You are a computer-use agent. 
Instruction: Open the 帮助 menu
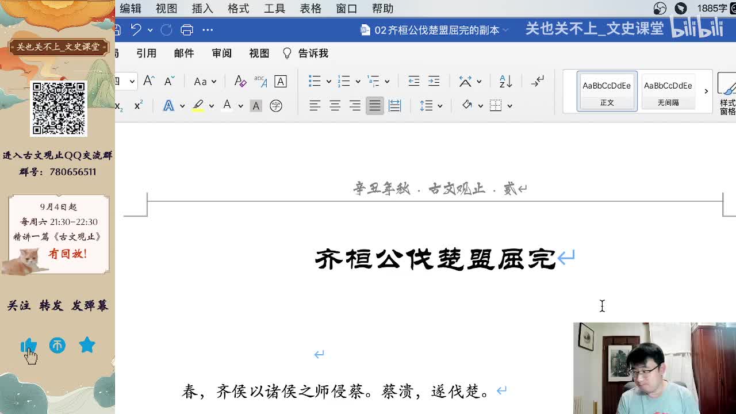(382, 8)
